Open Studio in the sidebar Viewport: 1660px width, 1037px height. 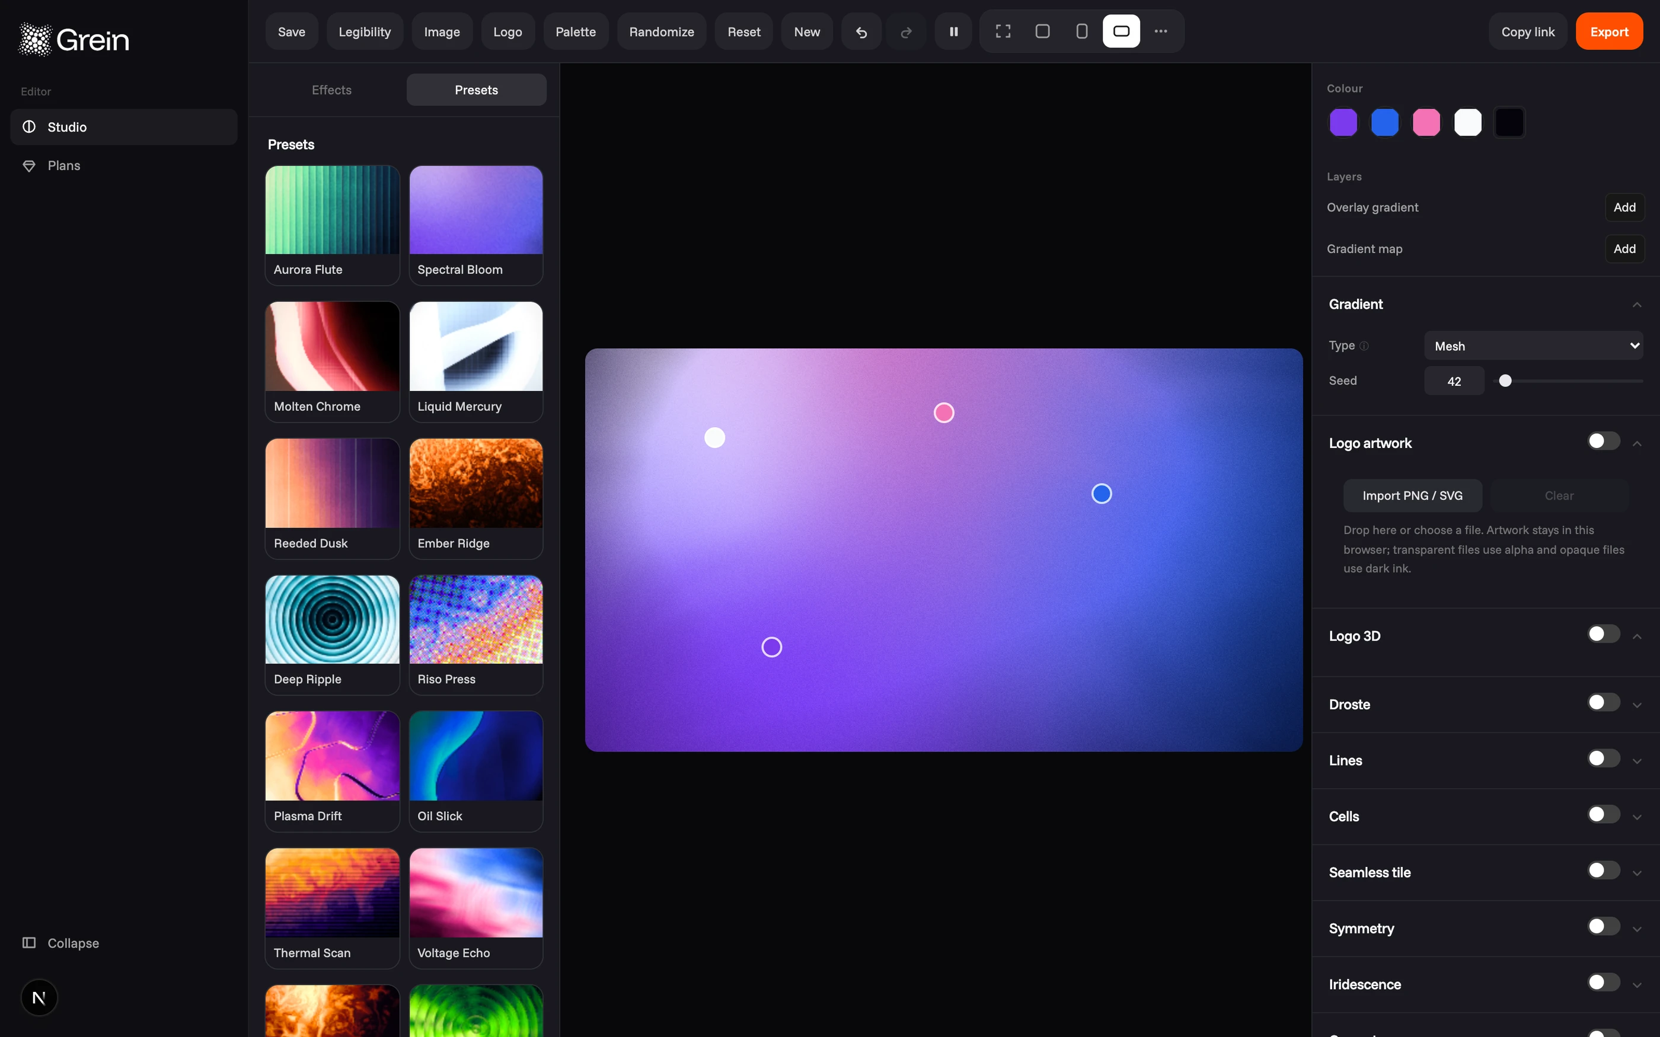(123, 127)
